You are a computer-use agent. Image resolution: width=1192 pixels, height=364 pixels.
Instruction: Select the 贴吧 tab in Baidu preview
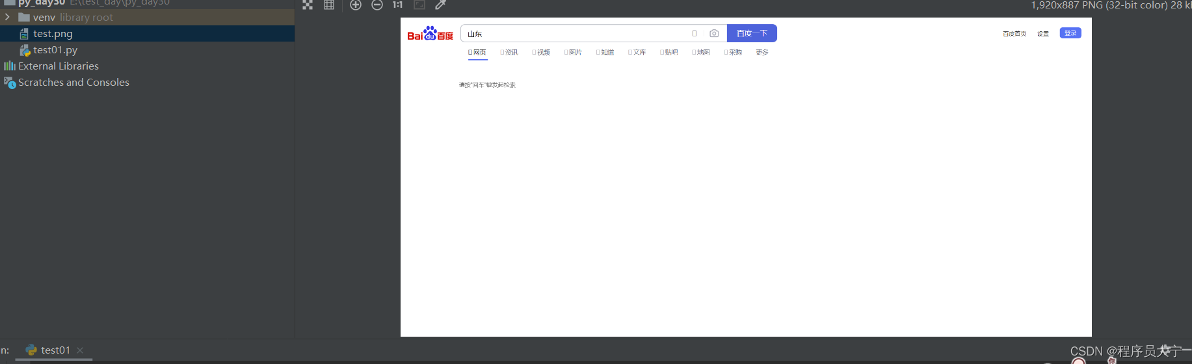[669, 53]
